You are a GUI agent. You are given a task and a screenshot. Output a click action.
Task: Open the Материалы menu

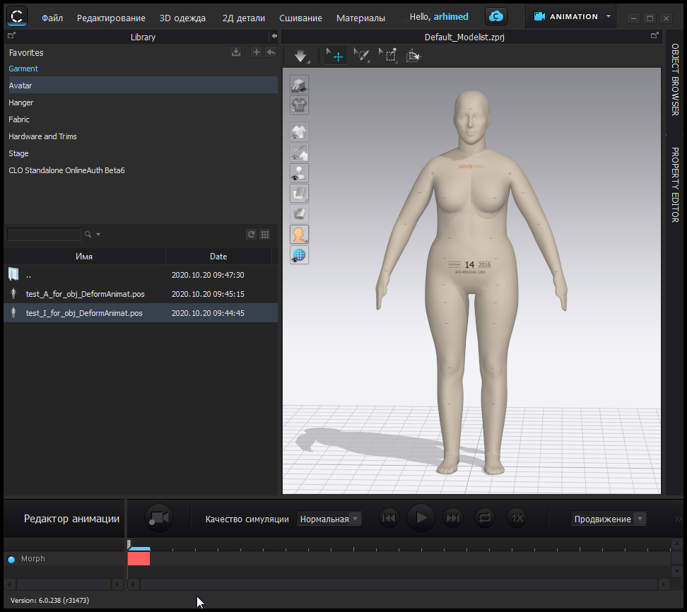click(360, 18)
